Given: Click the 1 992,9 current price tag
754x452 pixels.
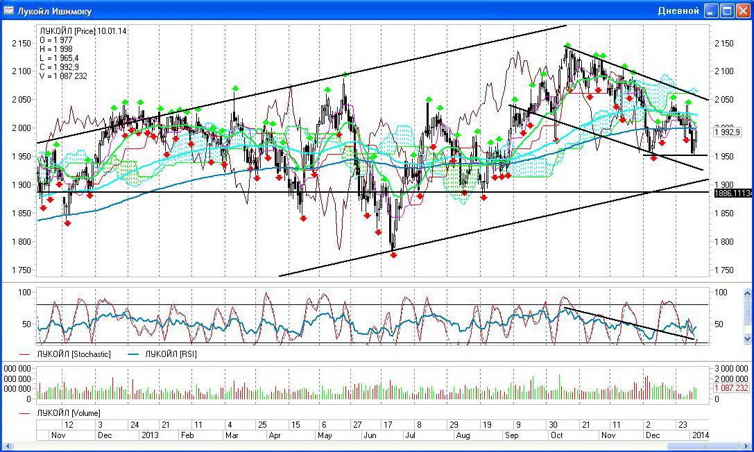Looking at the screenshot, I should [728, 132].
